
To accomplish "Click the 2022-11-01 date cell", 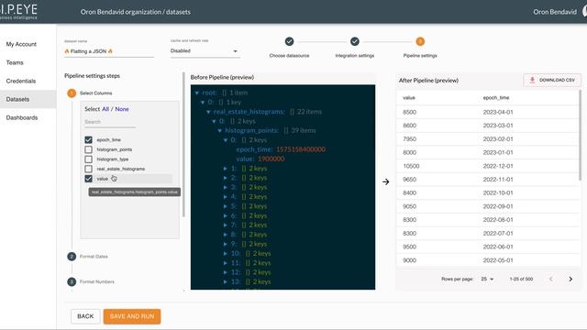I will 498,180.
